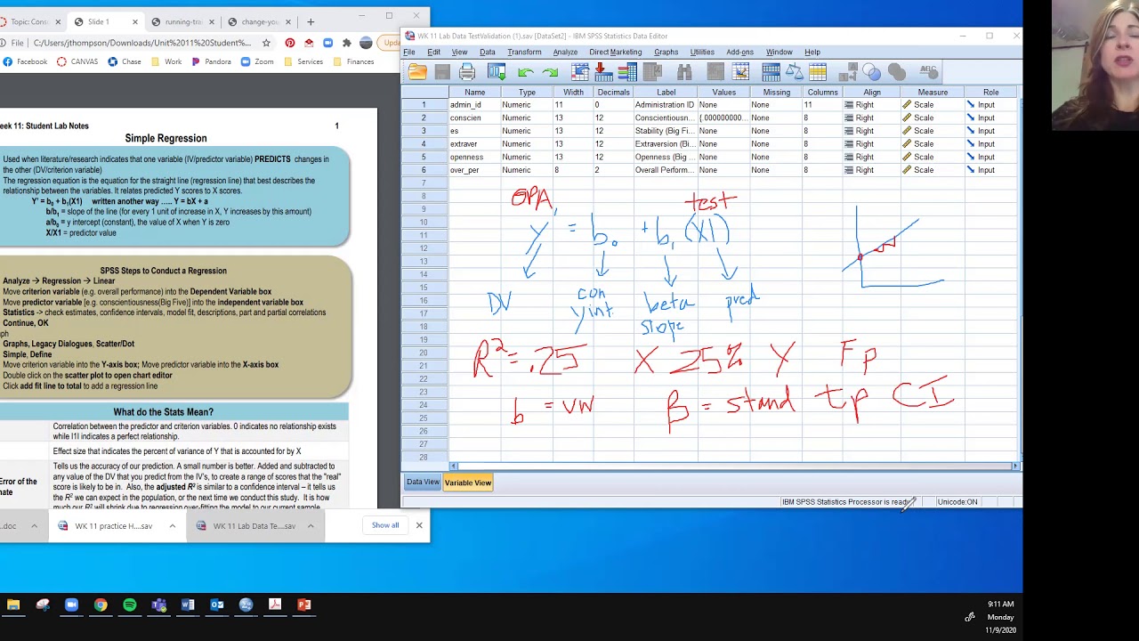Click the Weight cases scales icon
Screen dimensions: 1139x641
[795, 72]
